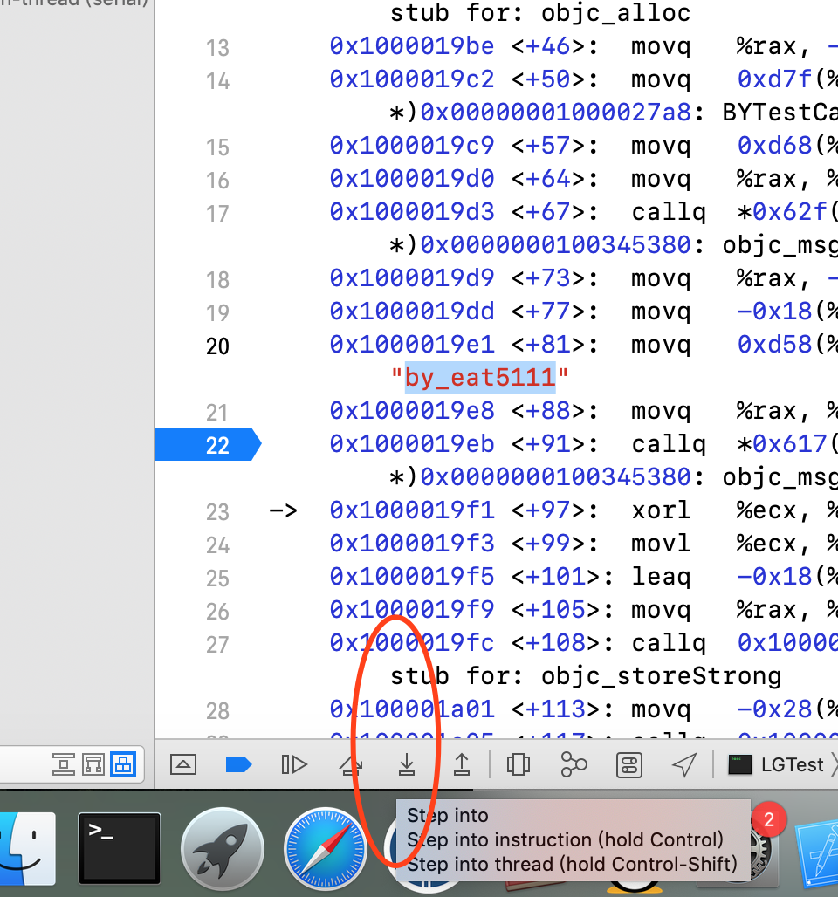Screen dimensions: 838x897
Task: Toggle the highlighted blue navigator filter icon
Action: [x=123, y=764]
